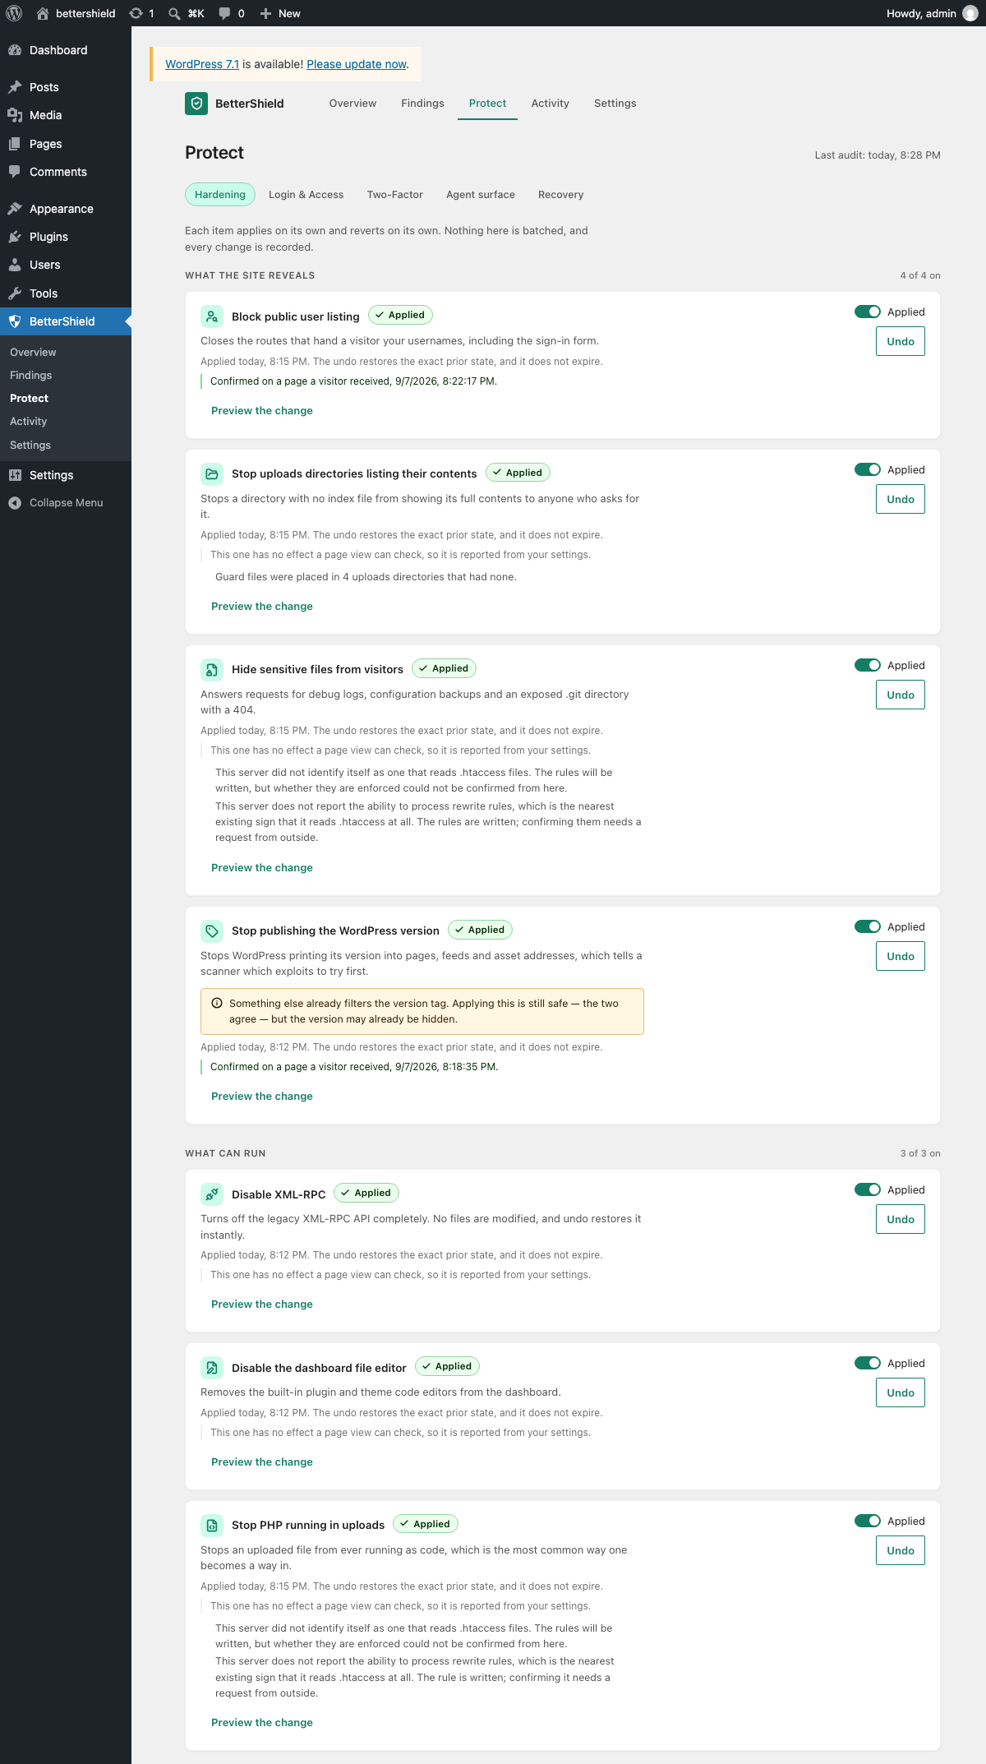
Task: Open the Findings tab in BetterShield header
Action: [x=422, y=104]
